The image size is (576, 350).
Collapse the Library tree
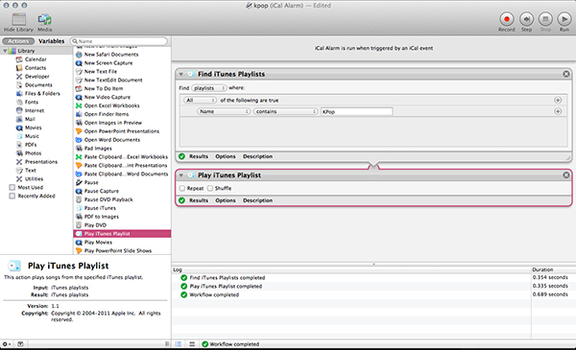tap(5, 51)
